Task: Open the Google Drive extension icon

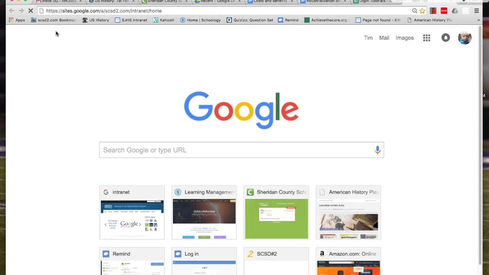Action: 455,11
